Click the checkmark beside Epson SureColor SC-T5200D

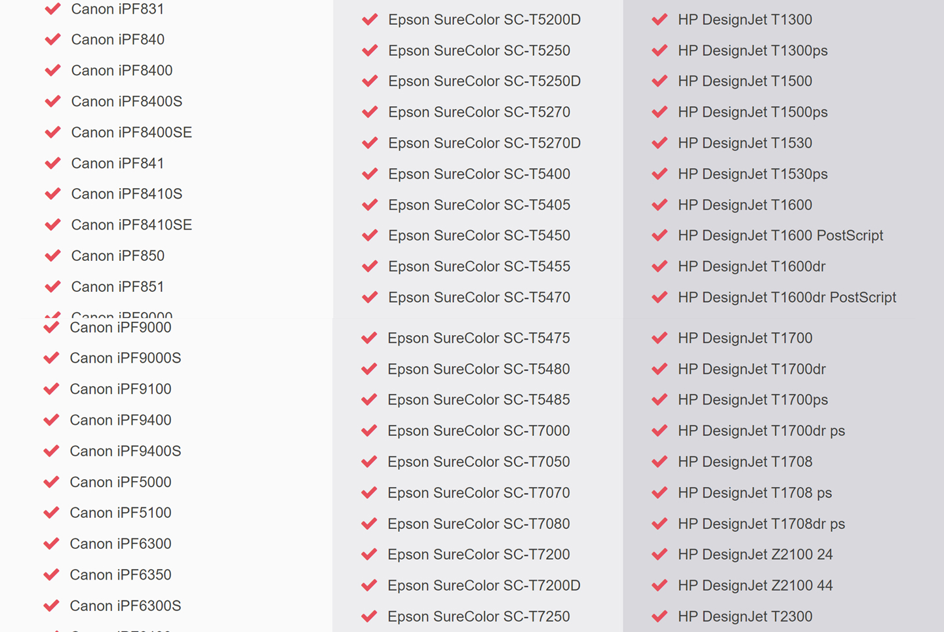[x=370, y=20]
